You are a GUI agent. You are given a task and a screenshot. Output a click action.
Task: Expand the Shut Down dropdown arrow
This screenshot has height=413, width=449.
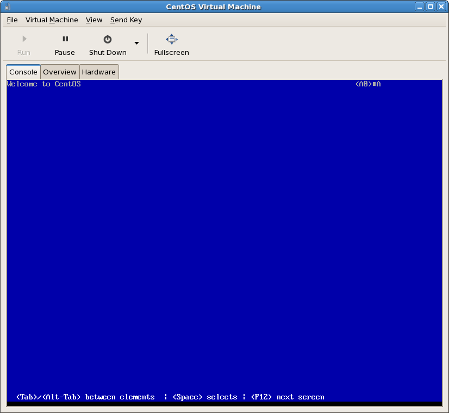pos(136,43)
